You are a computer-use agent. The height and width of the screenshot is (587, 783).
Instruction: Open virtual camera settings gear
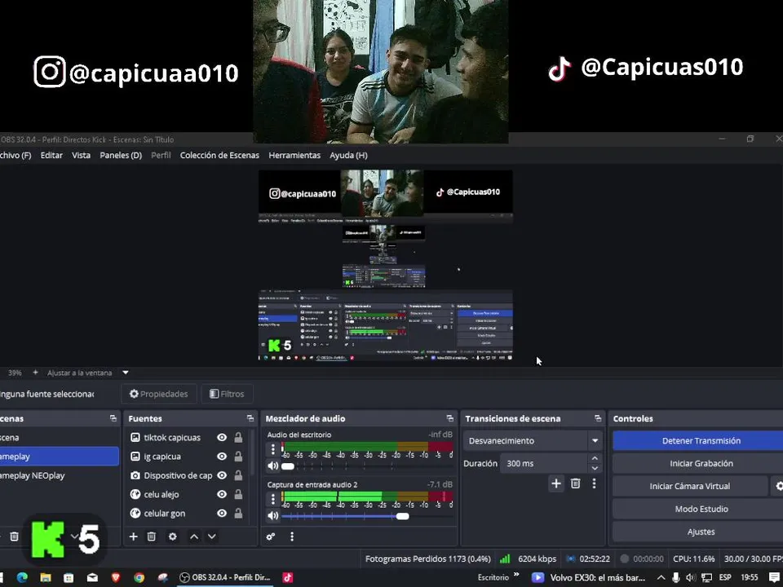pos(777,486)
